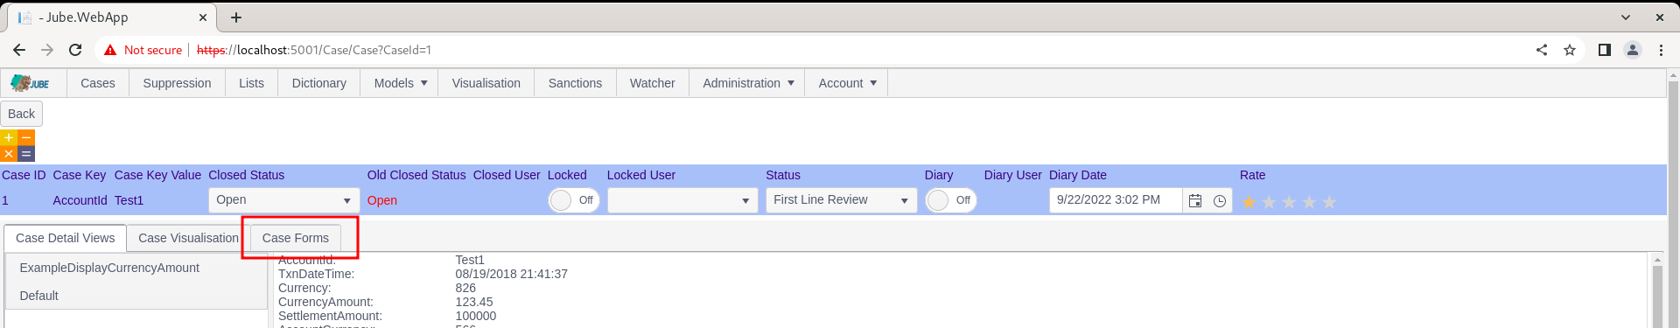This screenshot has width=1680, height=328.
Task: Open the Locked User dropdown
Action: click(682, 200)
